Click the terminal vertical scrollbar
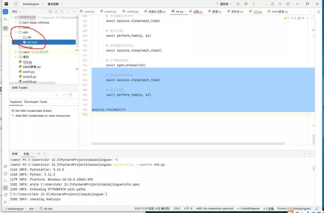The width and height of the screenshot is (324, 213). coord(313,169)
